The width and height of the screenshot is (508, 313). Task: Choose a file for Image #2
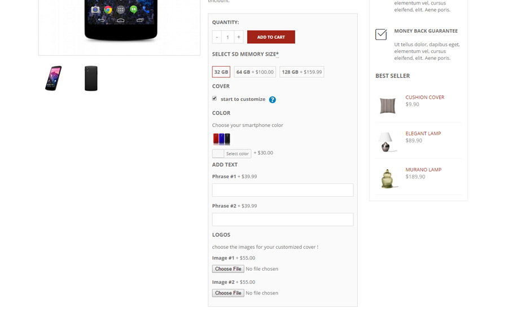pyautogui.click(x=228, y=293)
